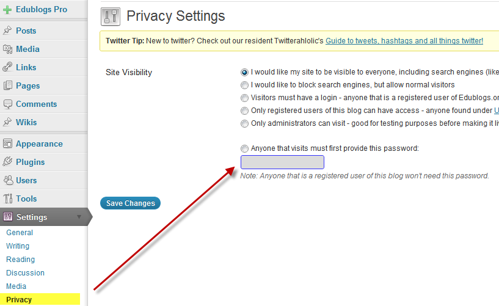
Task: Choose 'Only administrators can visit' option
Action: click(x=245, y=123)
